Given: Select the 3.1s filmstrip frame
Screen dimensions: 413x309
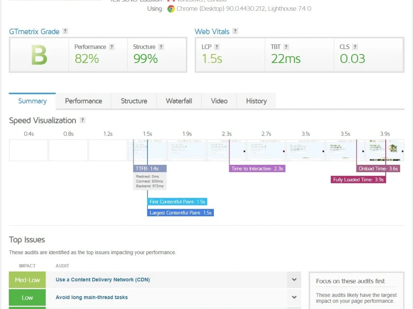Looking at the screenshot, I should coord(306,150).
